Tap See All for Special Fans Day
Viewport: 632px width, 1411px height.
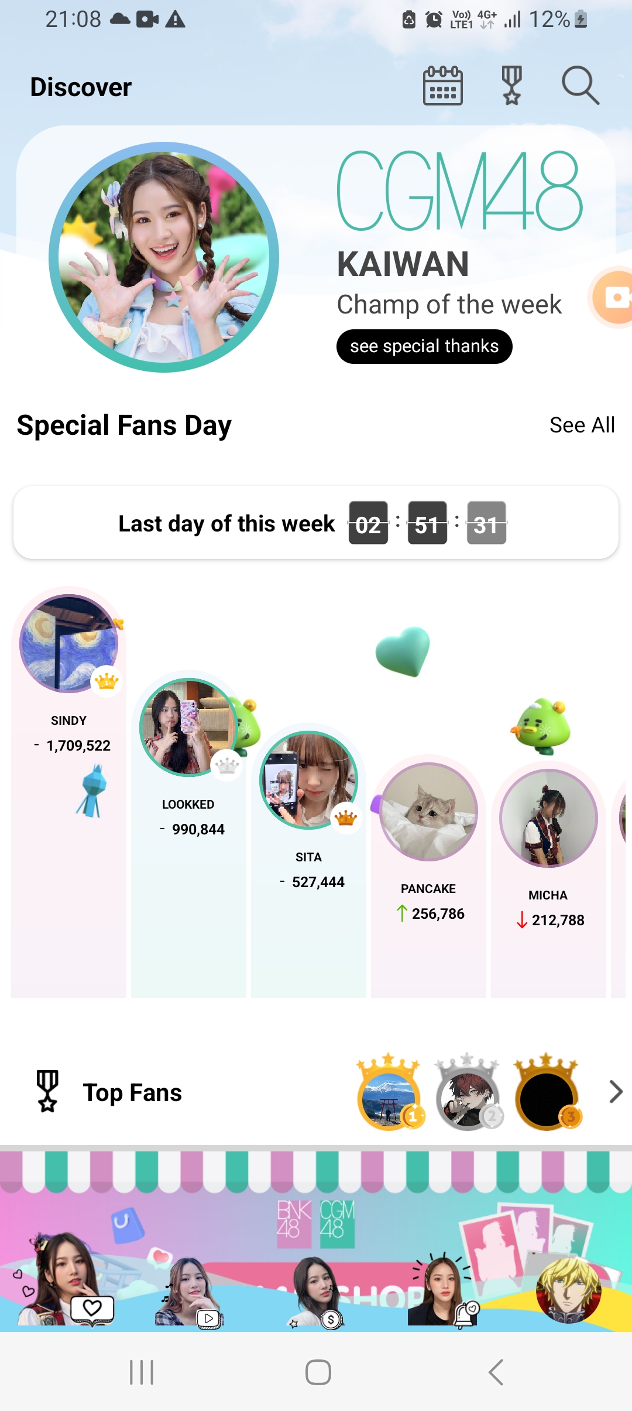point(582,425)
